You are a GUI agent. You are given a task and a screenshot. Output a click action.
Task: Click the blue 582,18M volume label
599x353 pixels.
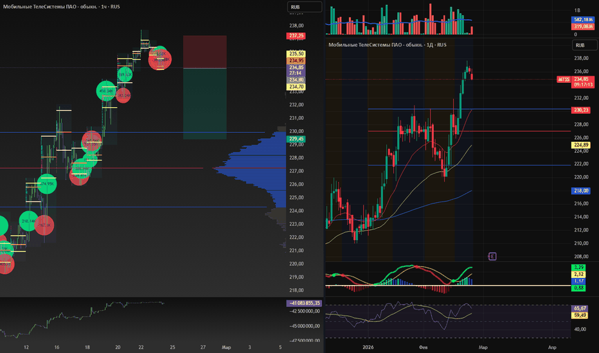582,19
